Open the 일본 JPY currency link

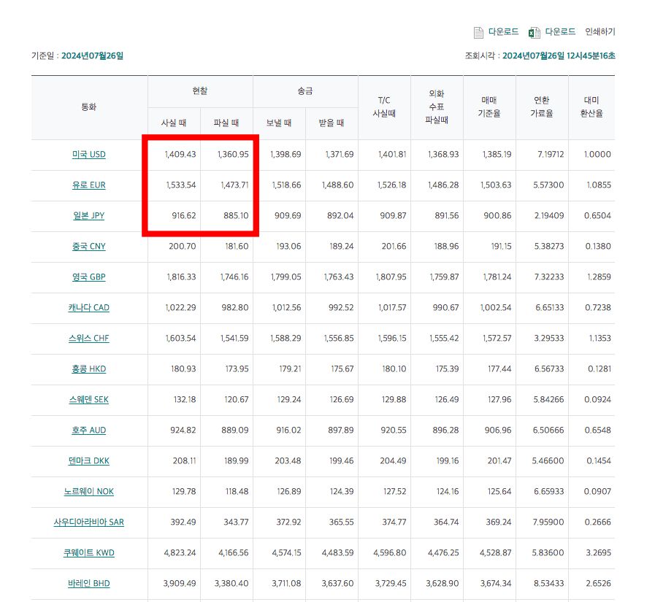coord(89,216)
